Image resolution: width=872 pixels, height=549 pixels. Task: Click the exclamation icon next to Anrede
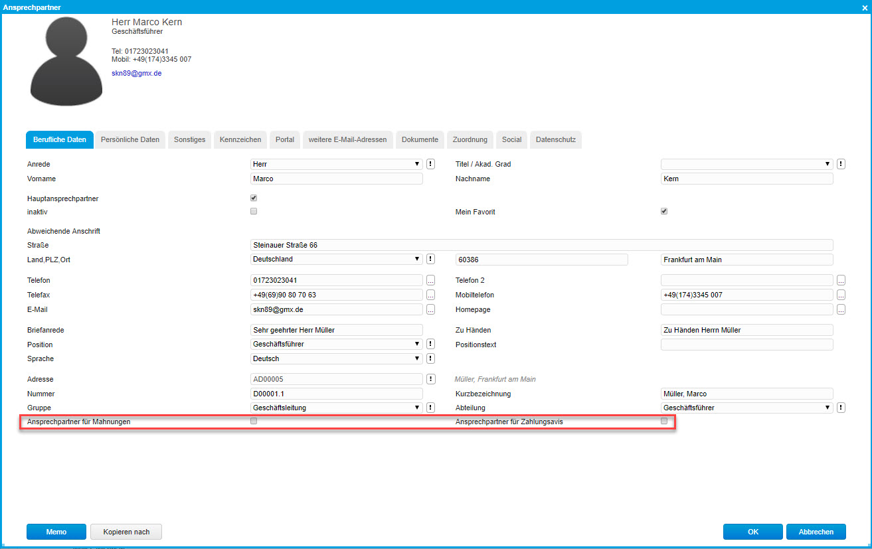(x=430, y=164)
